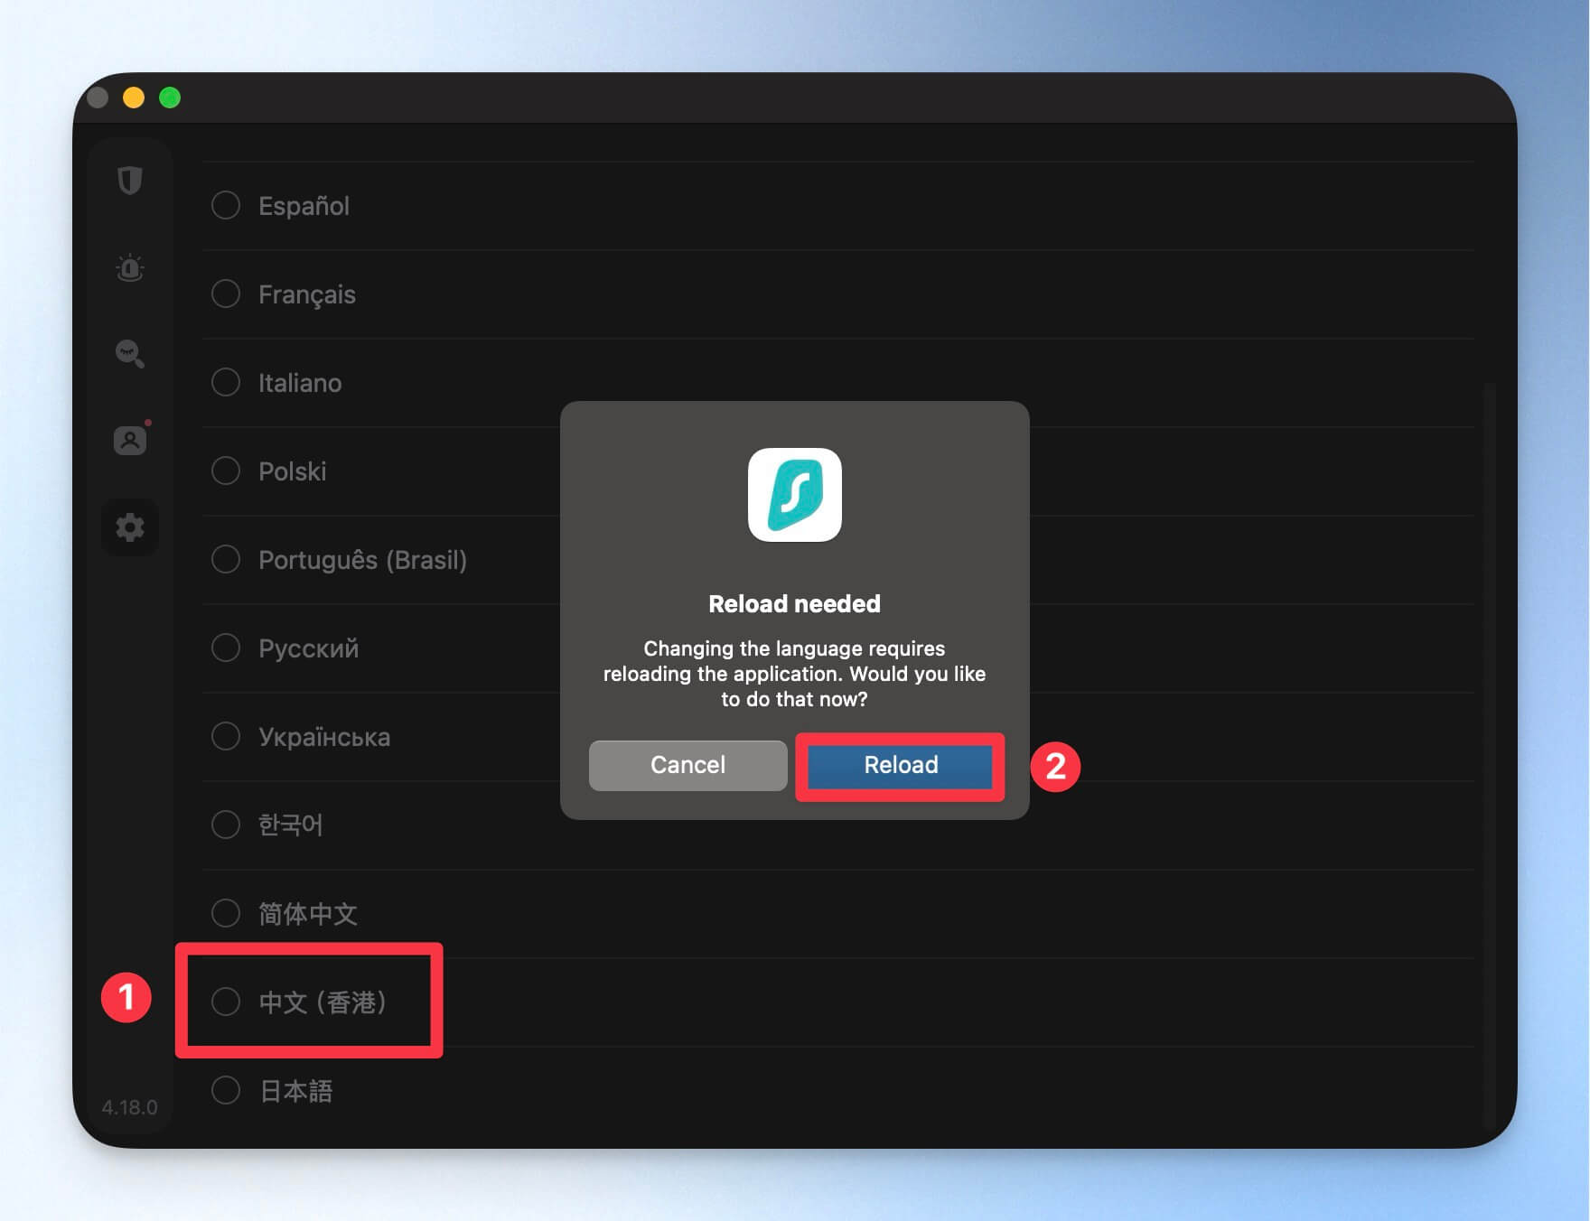1590x1221 pixels.
Task: Select Українська language radio button
Action: click(x=226, y=736)
